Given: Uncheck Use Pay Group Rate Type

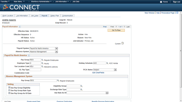Looking at the screenshot, I should pyautogui.click(x=9, y=90).
